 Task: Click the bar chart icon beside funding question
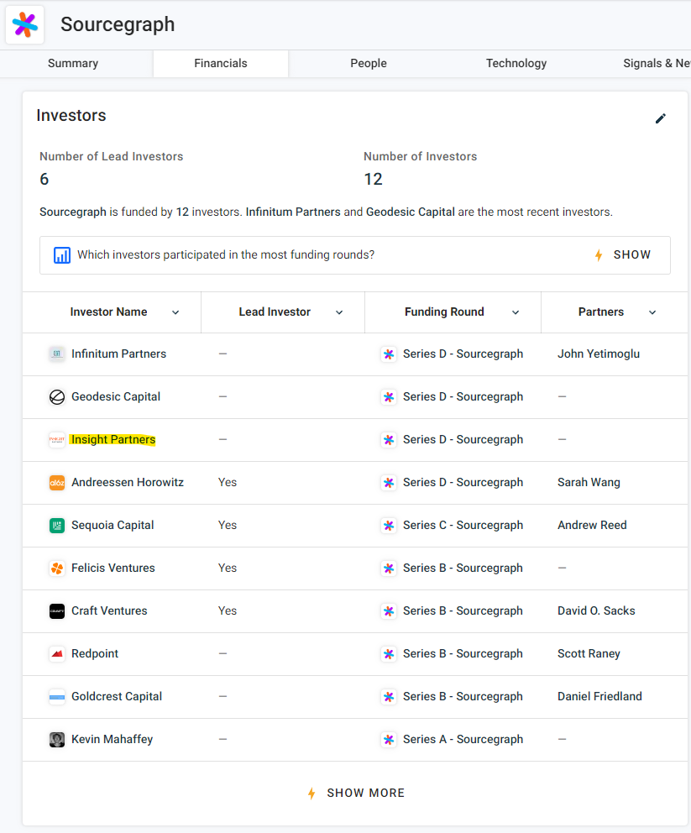click(x=62, y=255)
